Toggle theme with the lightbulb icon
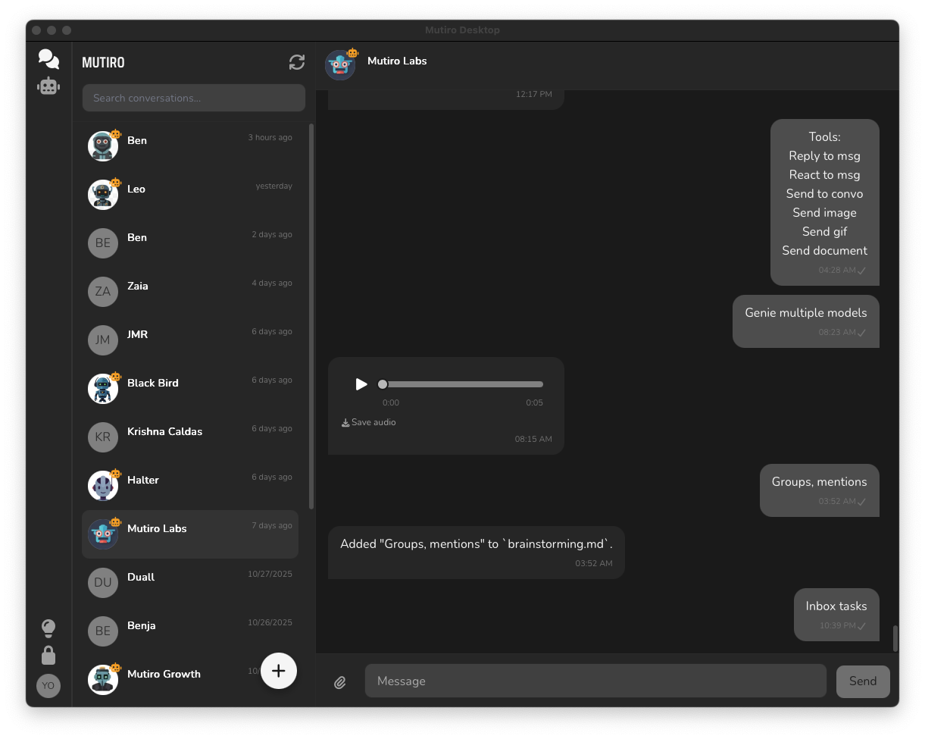This screenshot has width=925, height=739. coord(48,628)
